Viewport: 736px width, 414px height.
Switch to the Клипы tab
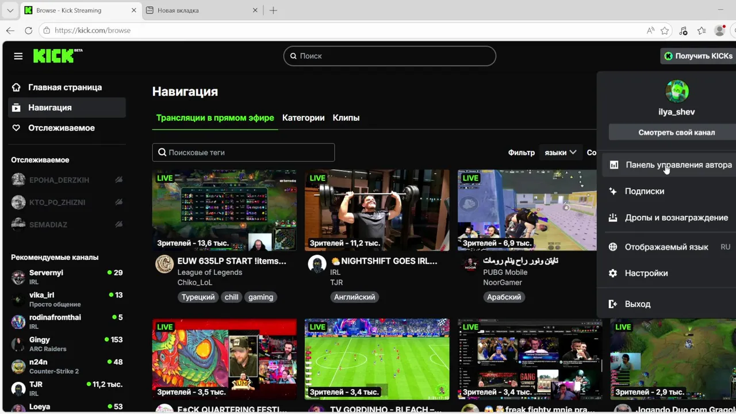tap(346, 117)
